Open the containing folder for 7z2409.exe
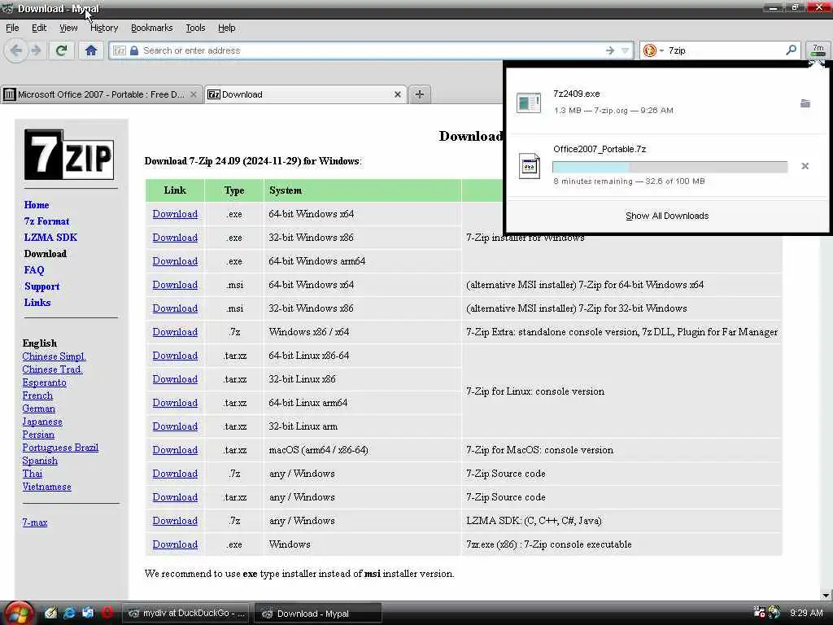This screenshot has height=625, width=833. (805, 103)
